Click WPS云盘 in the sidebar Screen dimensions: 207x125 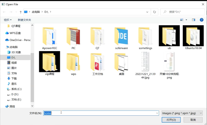click(15, 33)
